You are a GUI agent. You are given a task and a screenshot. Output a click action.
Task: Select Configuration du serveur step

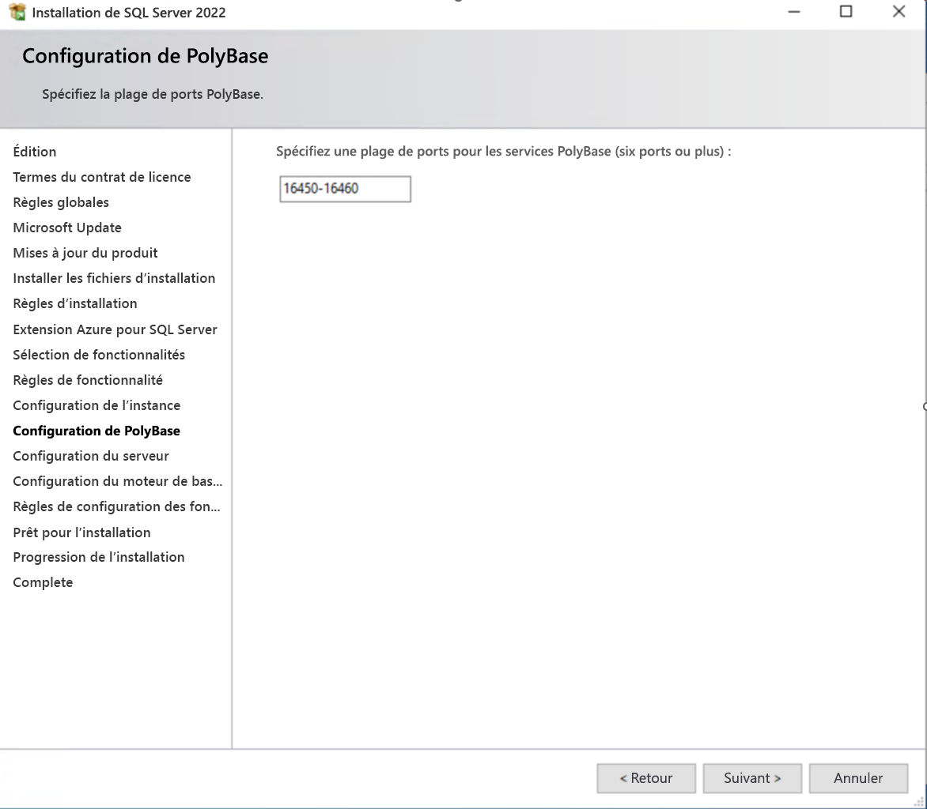pos(89,456)
